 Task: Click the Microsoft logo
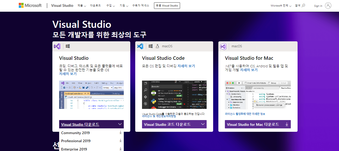30,5
